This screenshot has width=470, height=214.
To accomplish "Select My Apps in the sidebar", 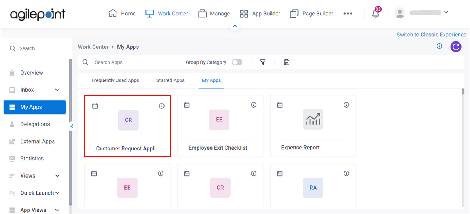I will 35,107.
